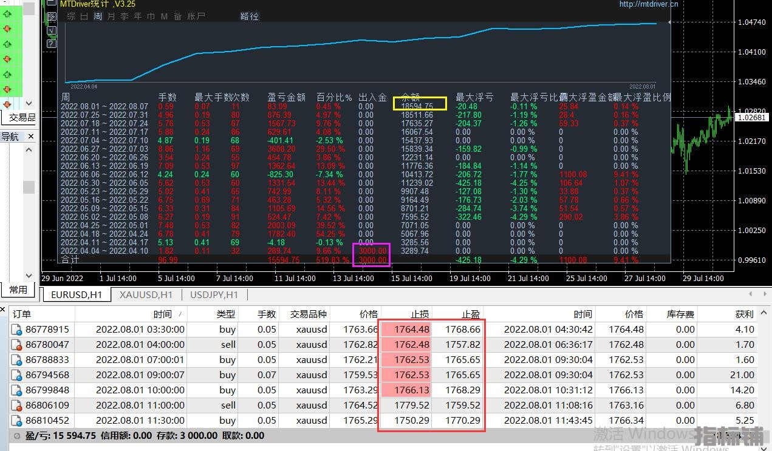Open the MTDriver help question-mark button
The width and height of the screenshot is (772, 451).
click(x=52, y=43)
